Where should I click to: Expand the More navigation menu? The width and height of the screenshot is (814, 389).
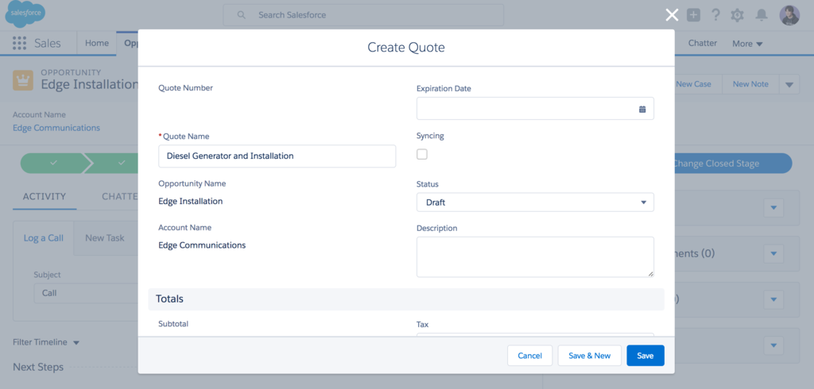747,44
